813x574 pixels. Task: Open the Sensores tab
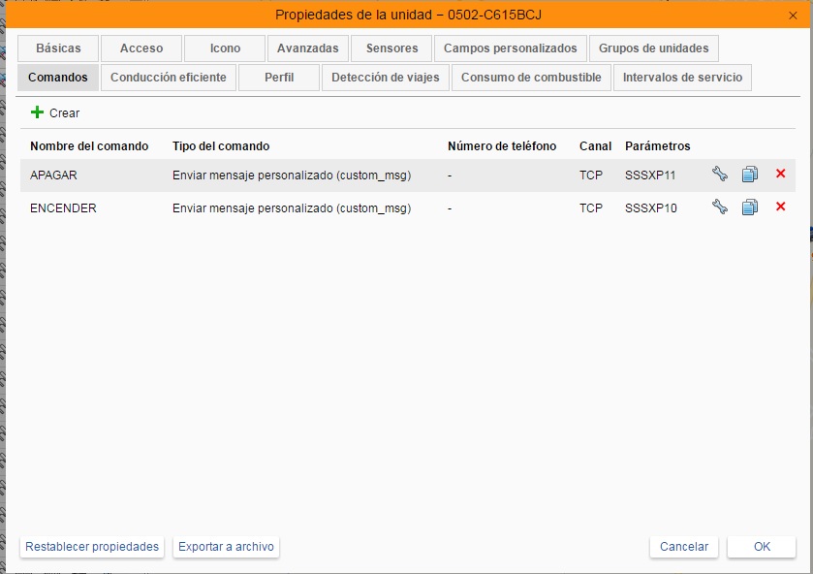pyautogui.click(x=391, y=48)
